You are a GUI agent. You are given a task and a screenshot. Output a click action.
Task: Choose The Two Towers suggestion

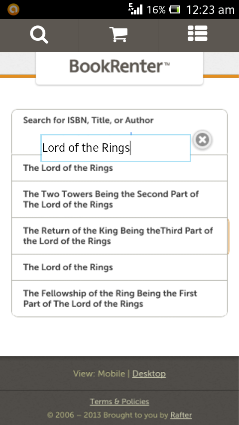click(119, 199)
